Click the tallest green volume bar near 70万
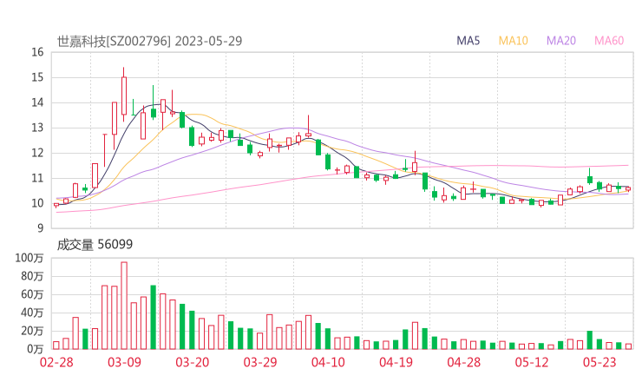Screen dimensions: 642x382 (x=154, y=317)
